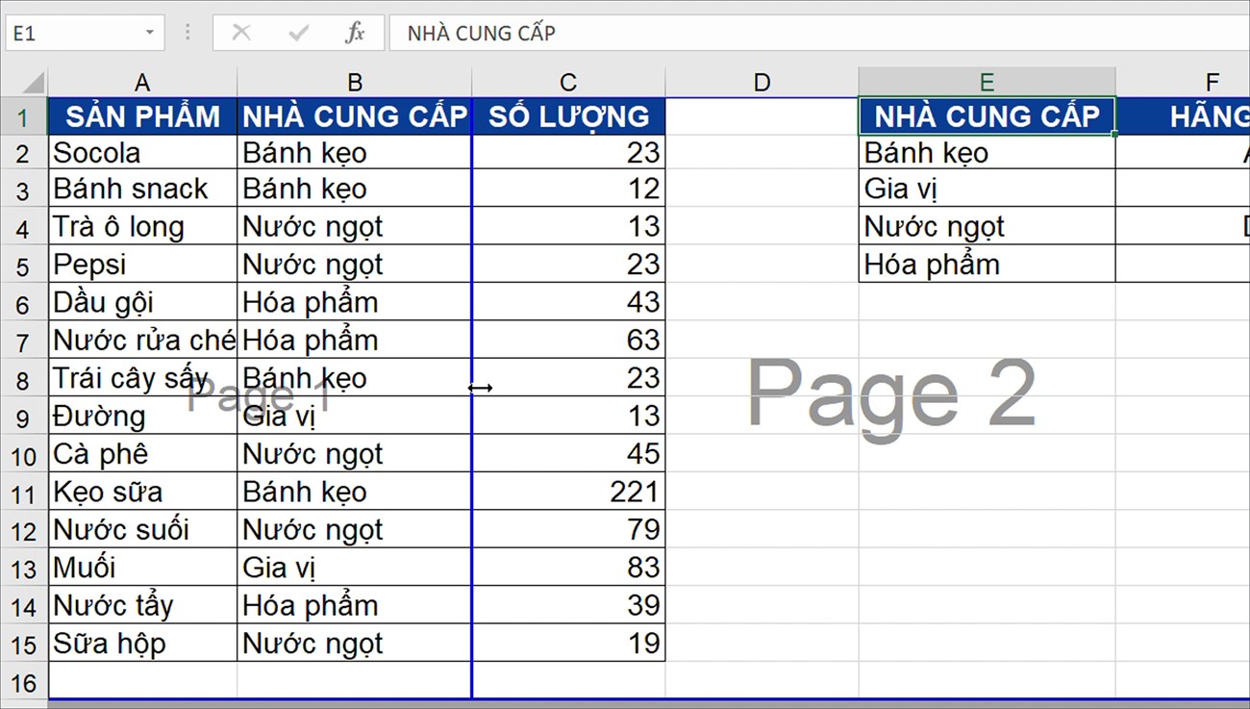
Task: Click the cell containing Sữa hộp
Action: [142, 643]
